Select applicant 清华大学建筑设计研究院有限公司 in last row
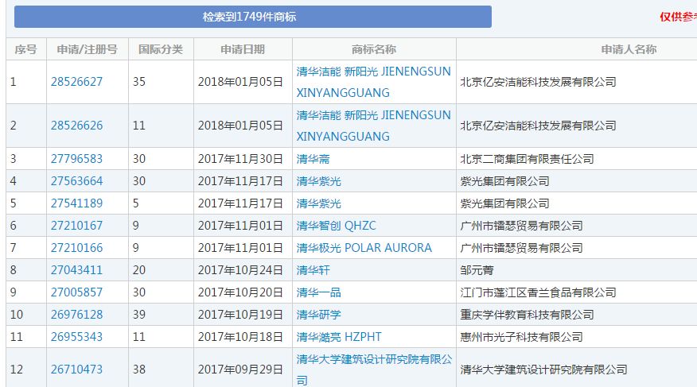697x387 pixels. click(543, 369)
